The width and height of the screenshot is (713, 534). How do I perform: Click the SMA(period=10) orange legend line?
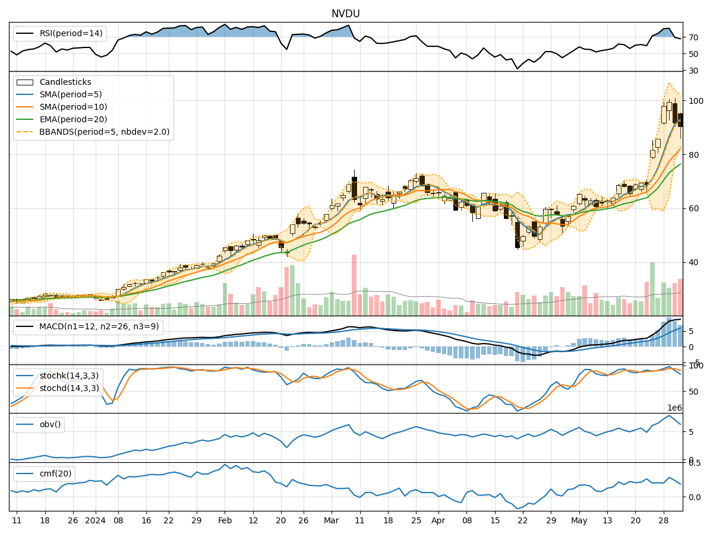coord(25,107)
